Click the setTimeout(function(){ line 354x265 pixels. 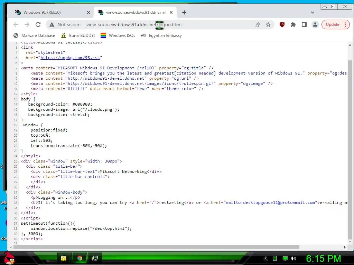coord(48,223)
